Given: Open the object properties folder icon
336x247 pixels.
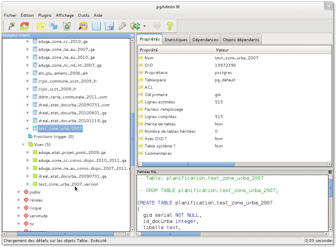Looking at the screenshot, I should (41, 26).
